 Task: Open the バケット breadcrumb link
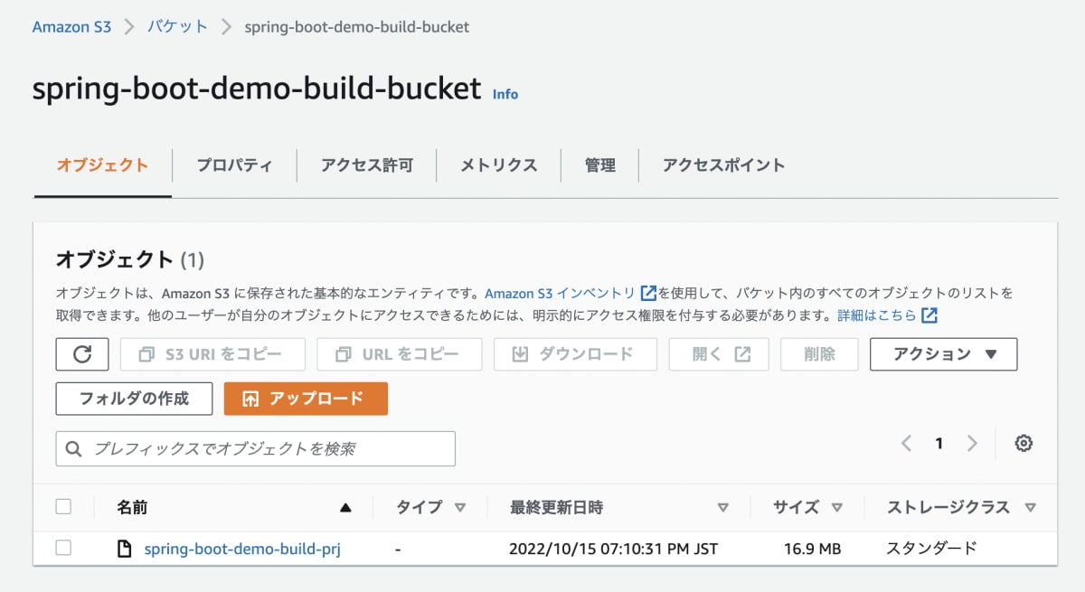coord(178,27)
